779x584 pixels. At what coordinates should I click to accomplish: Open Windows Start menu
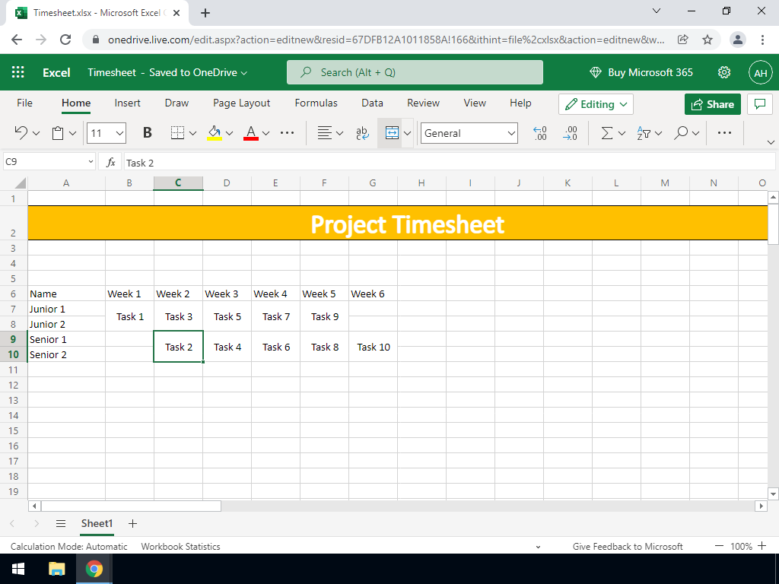pos(18,569)
